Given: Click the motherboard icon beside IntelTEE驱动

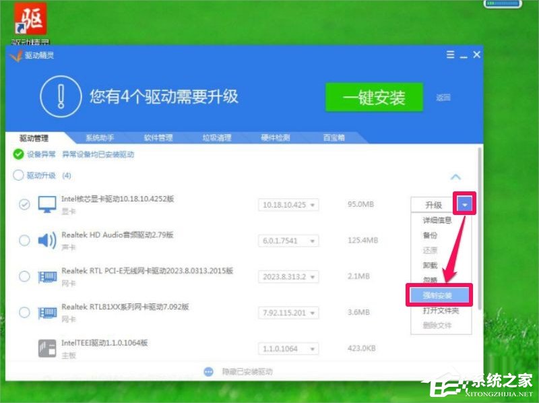Looking at the screenshot, I should point(46,348).
